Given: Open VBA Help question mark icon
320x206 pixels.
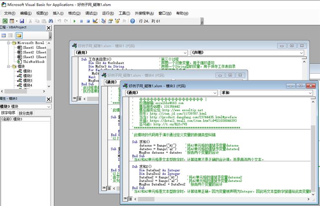Looking at the screenshot, I should 133,21.
